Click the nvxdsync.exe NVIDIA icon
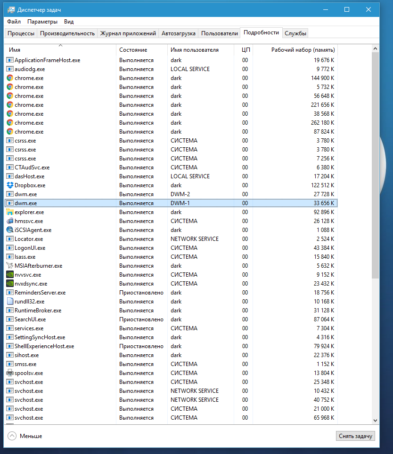The height and width of the screenshot is (454, 393). [10, 284]
